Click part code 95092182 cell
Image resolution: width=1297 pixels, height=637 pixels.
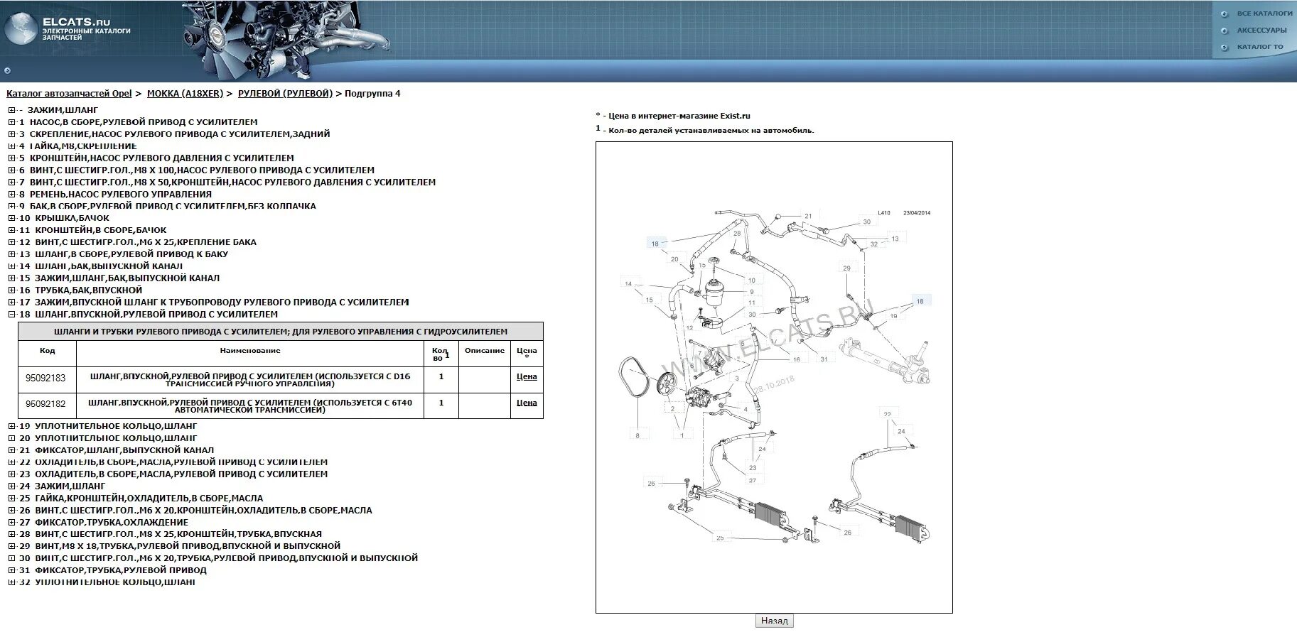pos(46,405)
